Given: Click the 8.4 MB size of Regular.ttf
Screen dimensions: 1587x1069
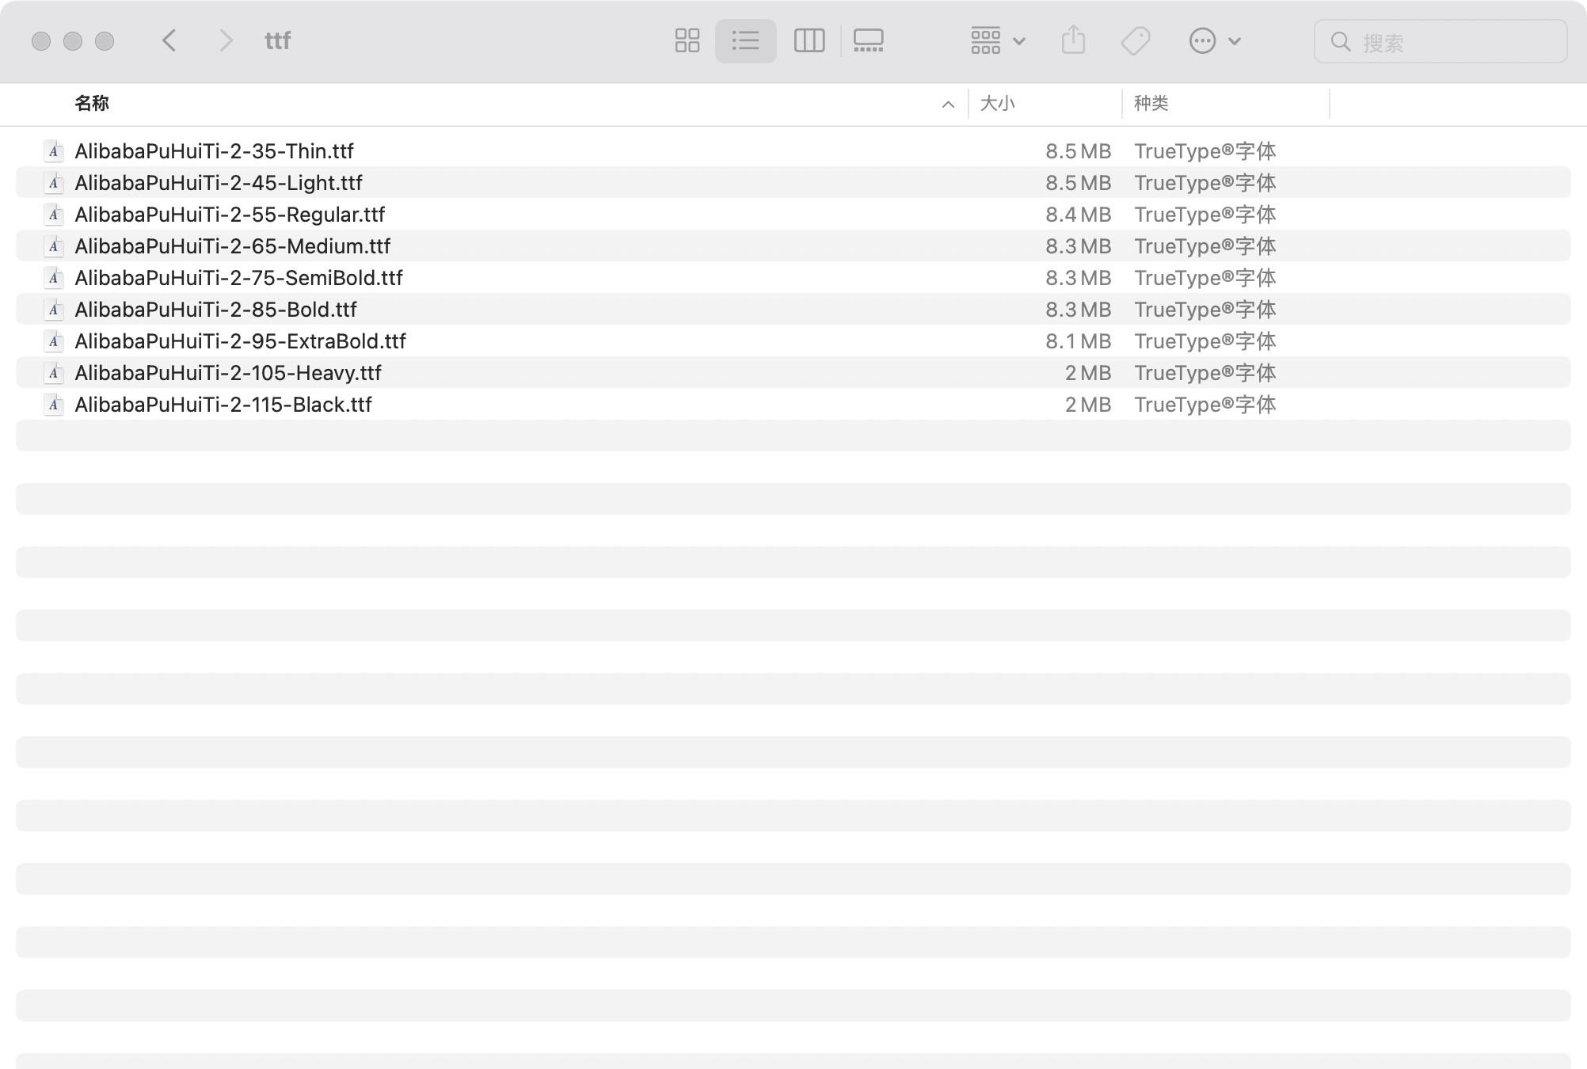Looking at the screenshot, I should pos(1078,214).
